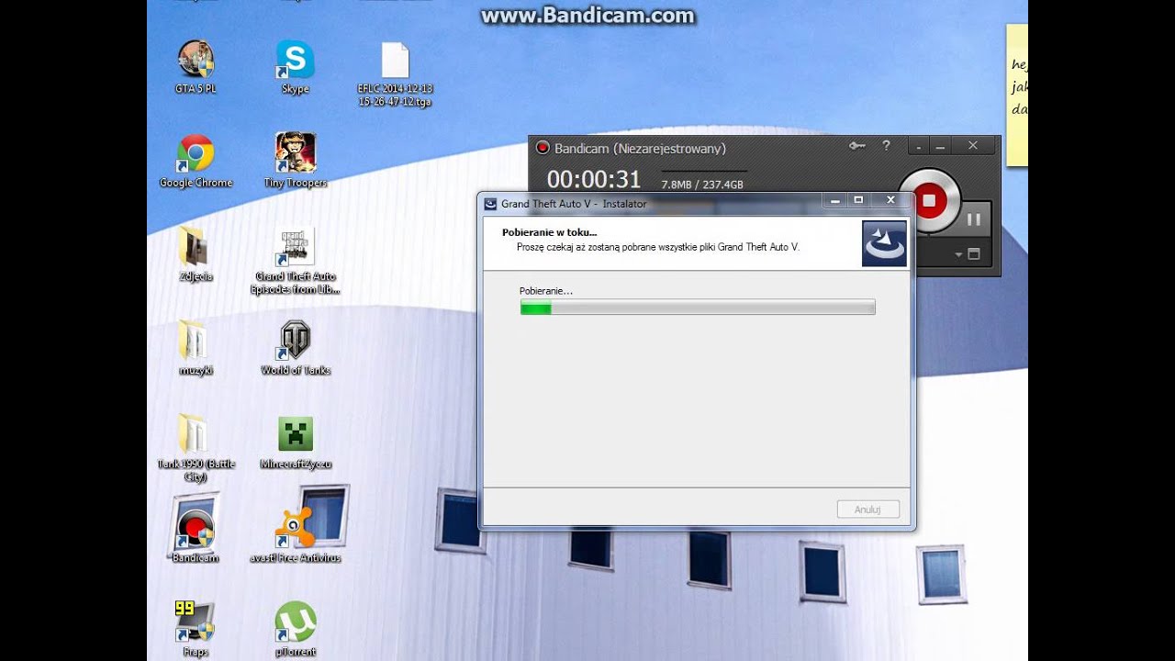Screen dimensions: 1175x661
Task: Click the 7.8MB / 237.4GB size readout
Action: [702, 185]
